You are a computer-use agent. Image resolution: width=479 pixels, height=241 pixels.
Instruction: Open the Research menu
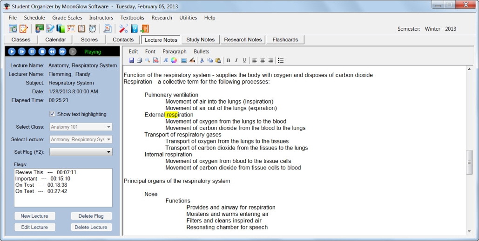pyautogui.click(x=162, y=18)
